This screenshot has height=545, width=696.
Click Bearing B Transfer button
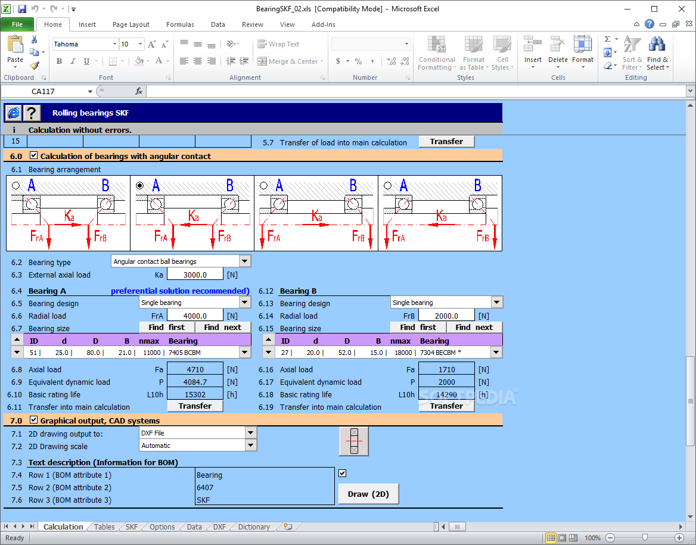coord(446,406)
